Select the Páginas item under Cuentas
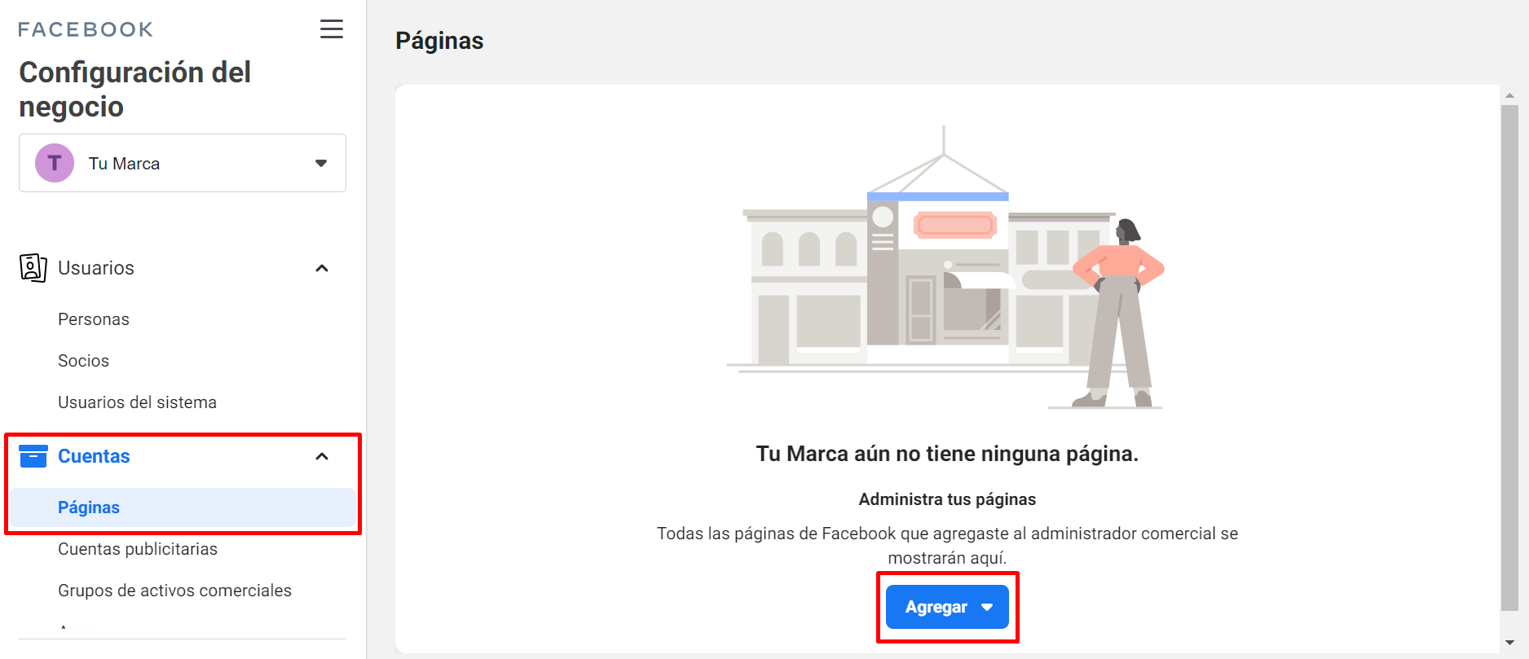Image resolution: width=1529 pixels, height=659 pixels. tap(183, 507)
